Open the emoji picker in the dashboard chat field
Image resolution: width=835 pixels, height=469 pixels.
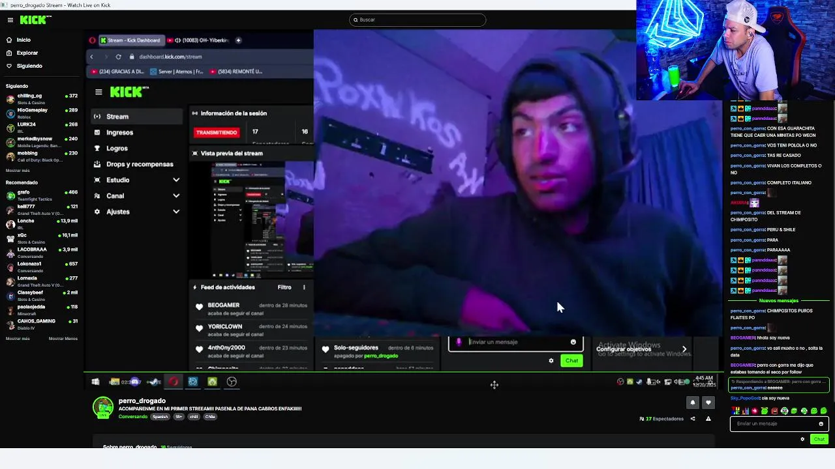(573, 342)
